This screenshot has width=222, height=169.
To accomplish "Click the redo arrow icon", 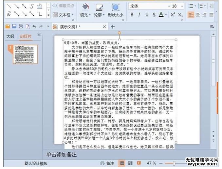I will click(41, 26).
